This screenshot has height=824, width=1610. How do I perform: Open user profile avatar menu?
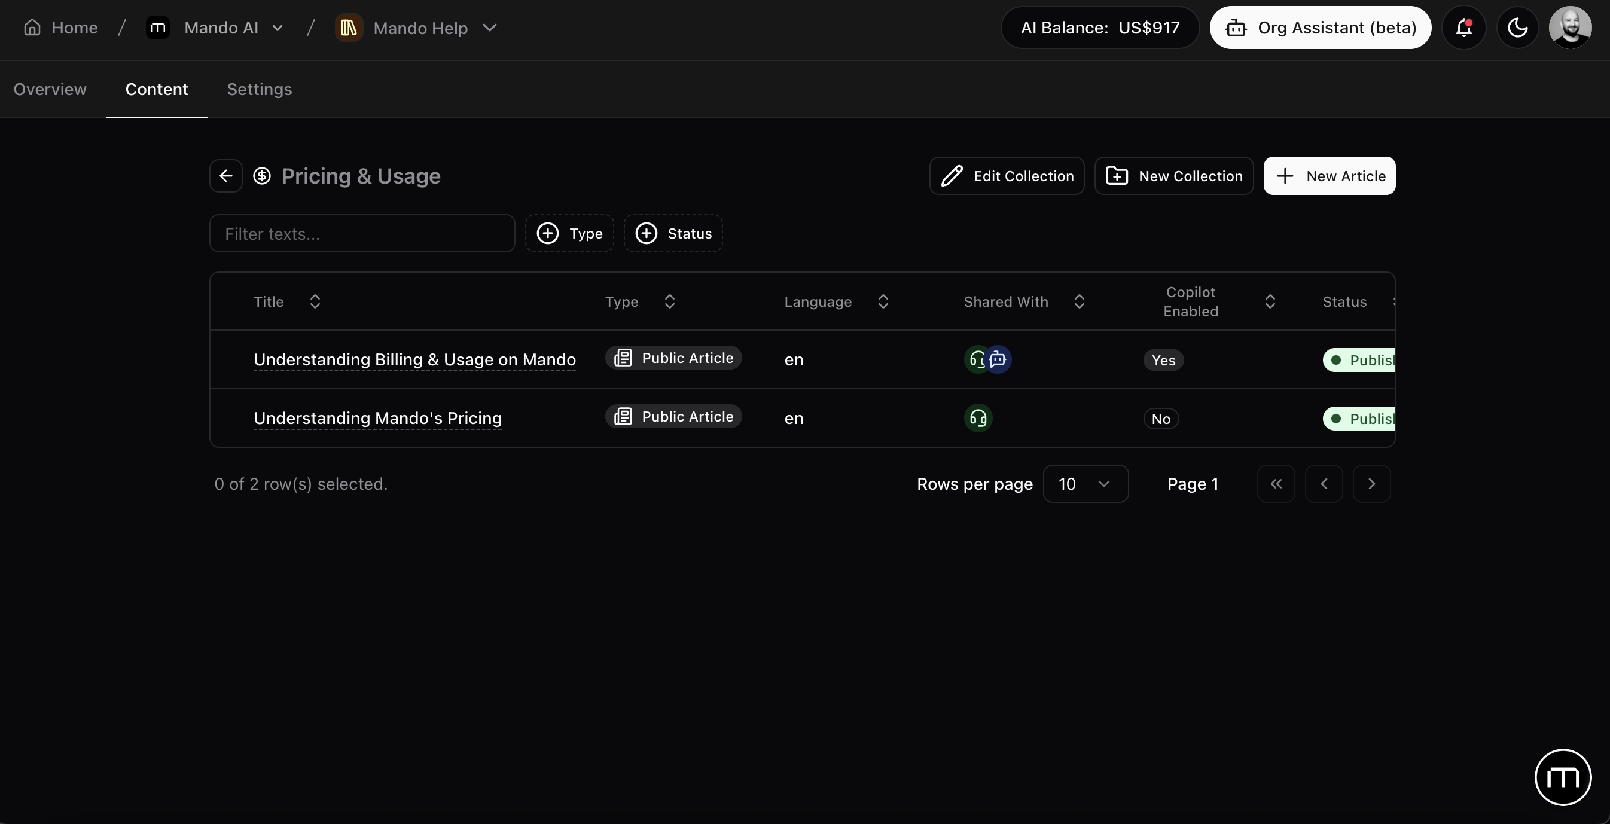click(1570, 28)
